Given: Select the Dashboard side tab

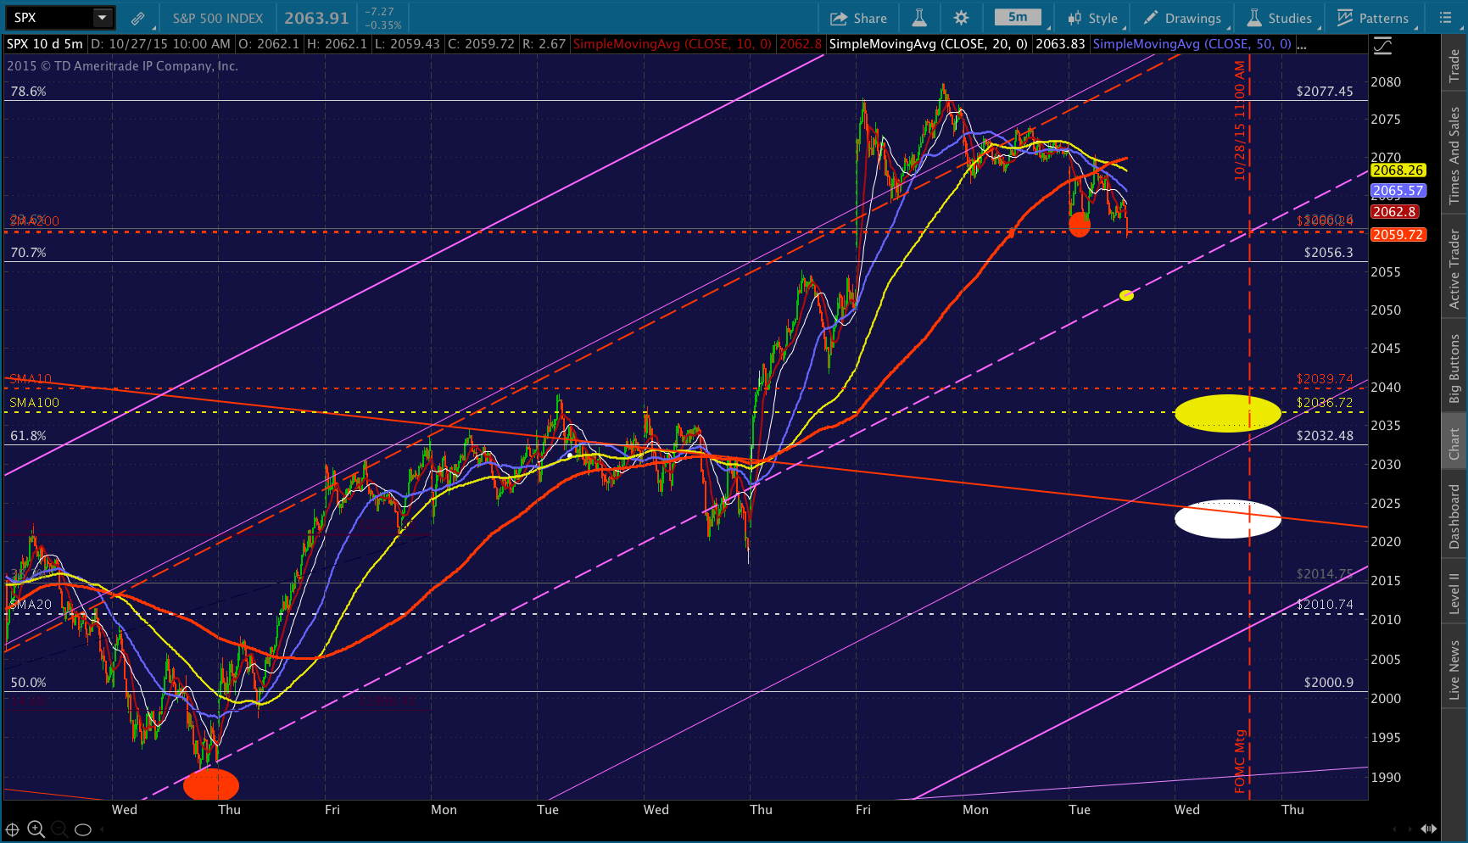Looking at the screenshot, I should pyautogui.click(x=1454, y=516).
